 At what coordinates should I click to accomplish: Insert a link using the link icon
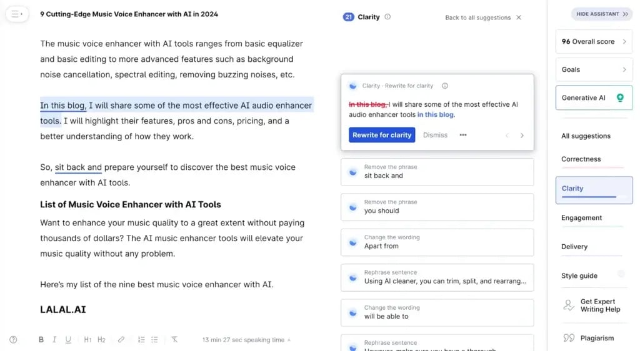pos(121,340)
